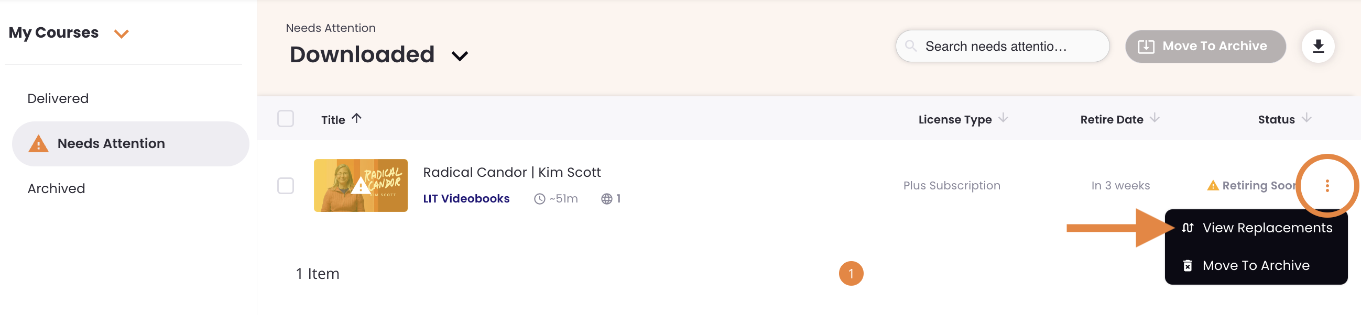Open the Radical Candor course thumbnail

pos(361,186)
